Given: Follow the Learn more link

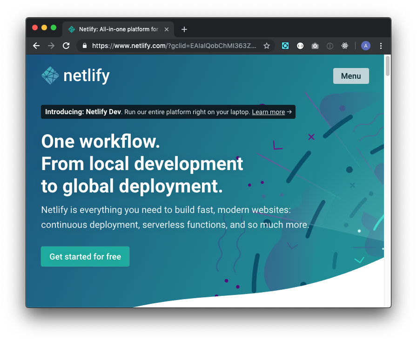Looking at the screenshot, I should [269, 112].
